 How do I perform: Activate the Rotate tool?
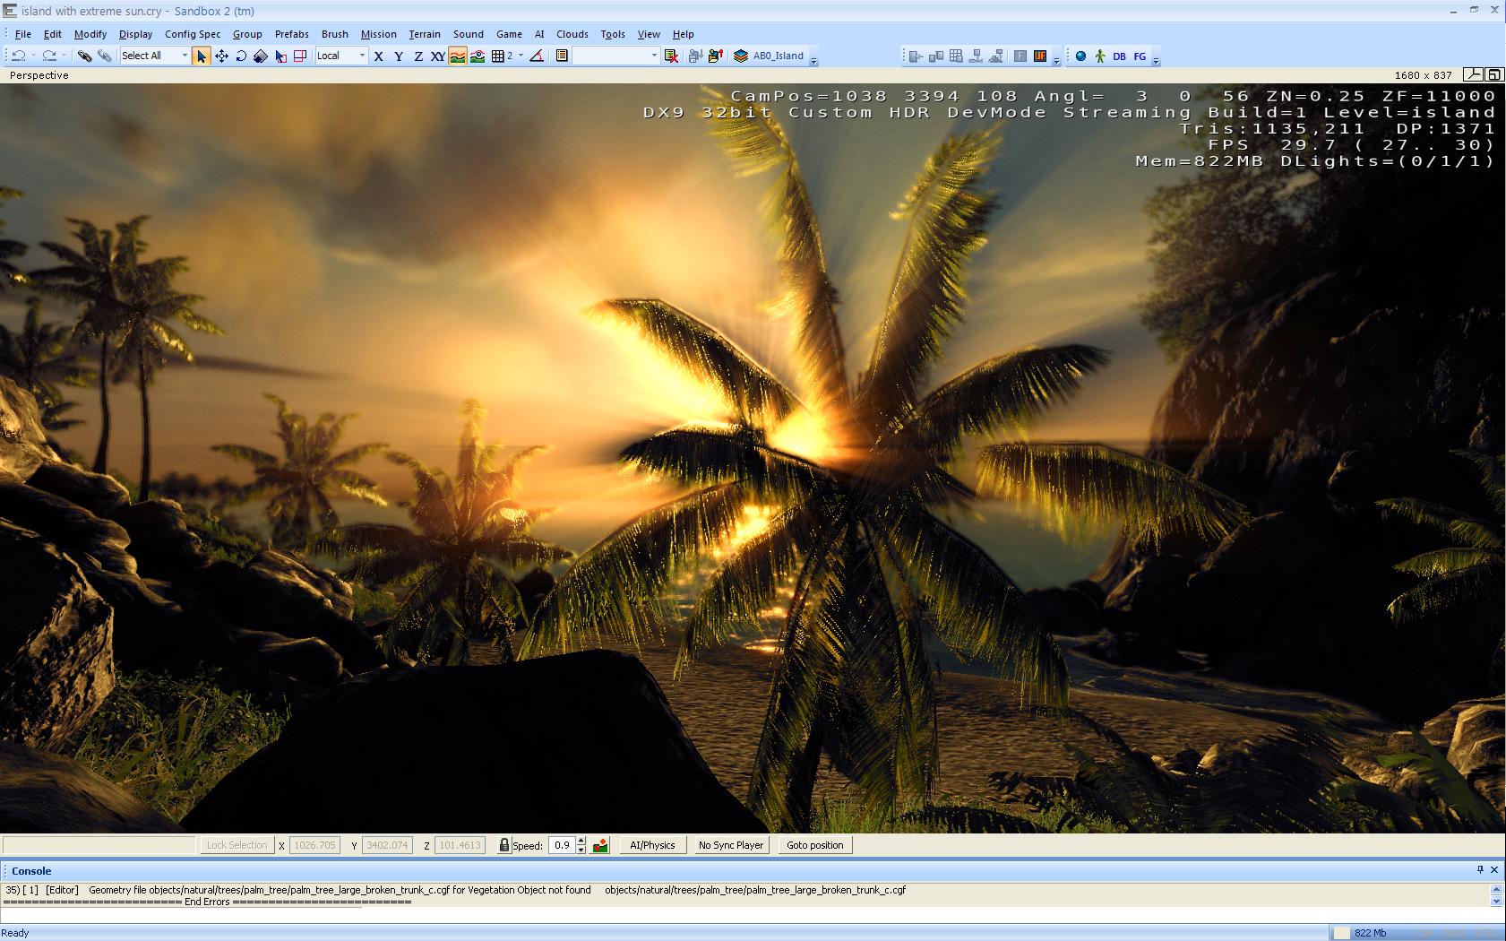click(241, 56)
